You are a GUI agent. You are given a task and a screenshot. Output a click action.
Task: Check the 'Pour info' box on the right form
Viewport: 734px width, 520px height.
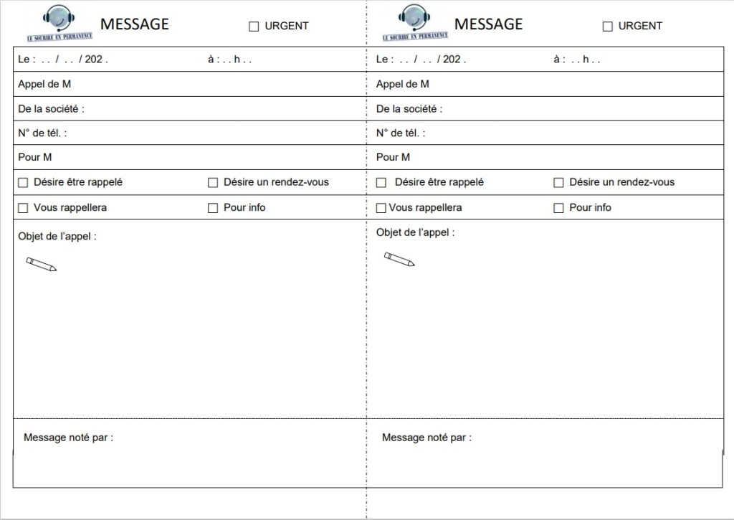click(x=558, y=208)
